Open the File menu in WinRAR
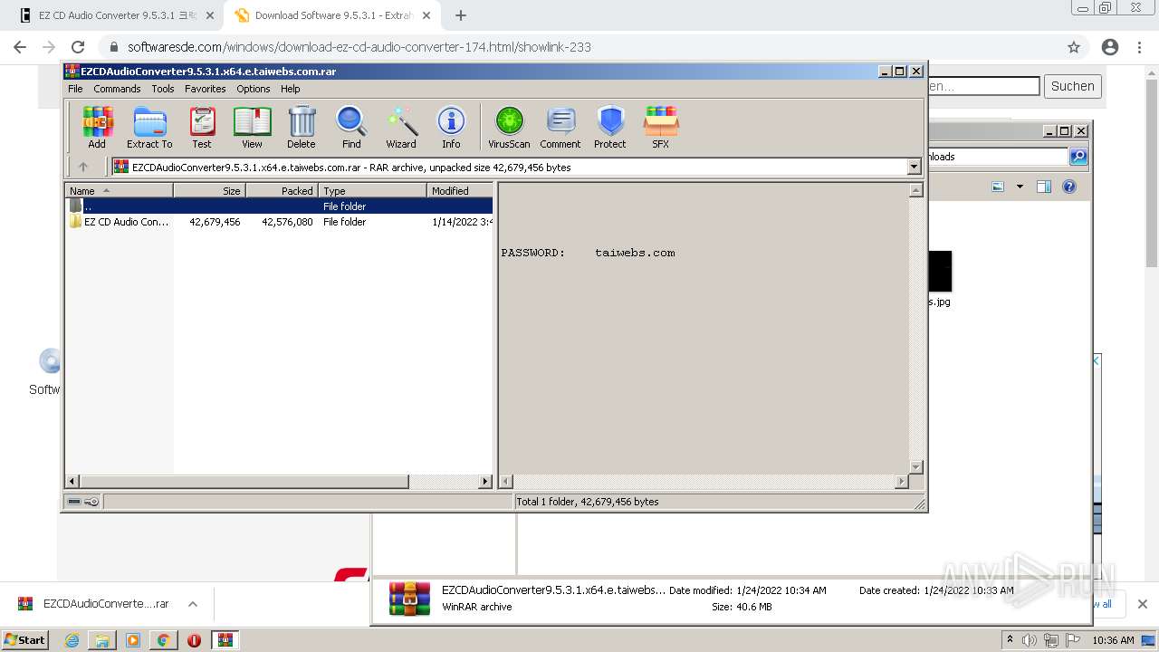This screenshot has width=1159, height=652. [x=75, y=89]
